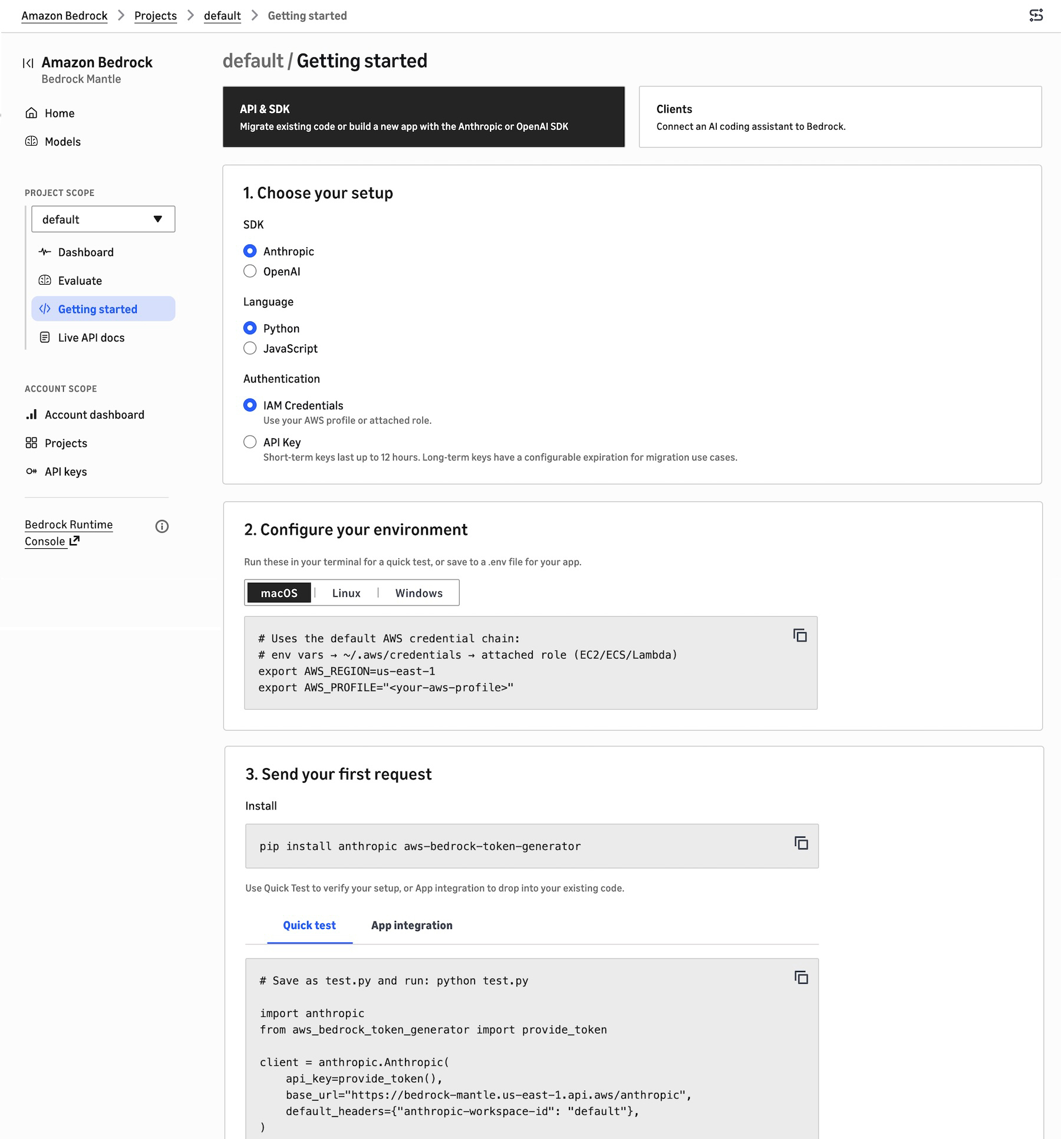Click the Models brain icon
This screenshot has width=1061, height=1139.
[x=31, y=141]
